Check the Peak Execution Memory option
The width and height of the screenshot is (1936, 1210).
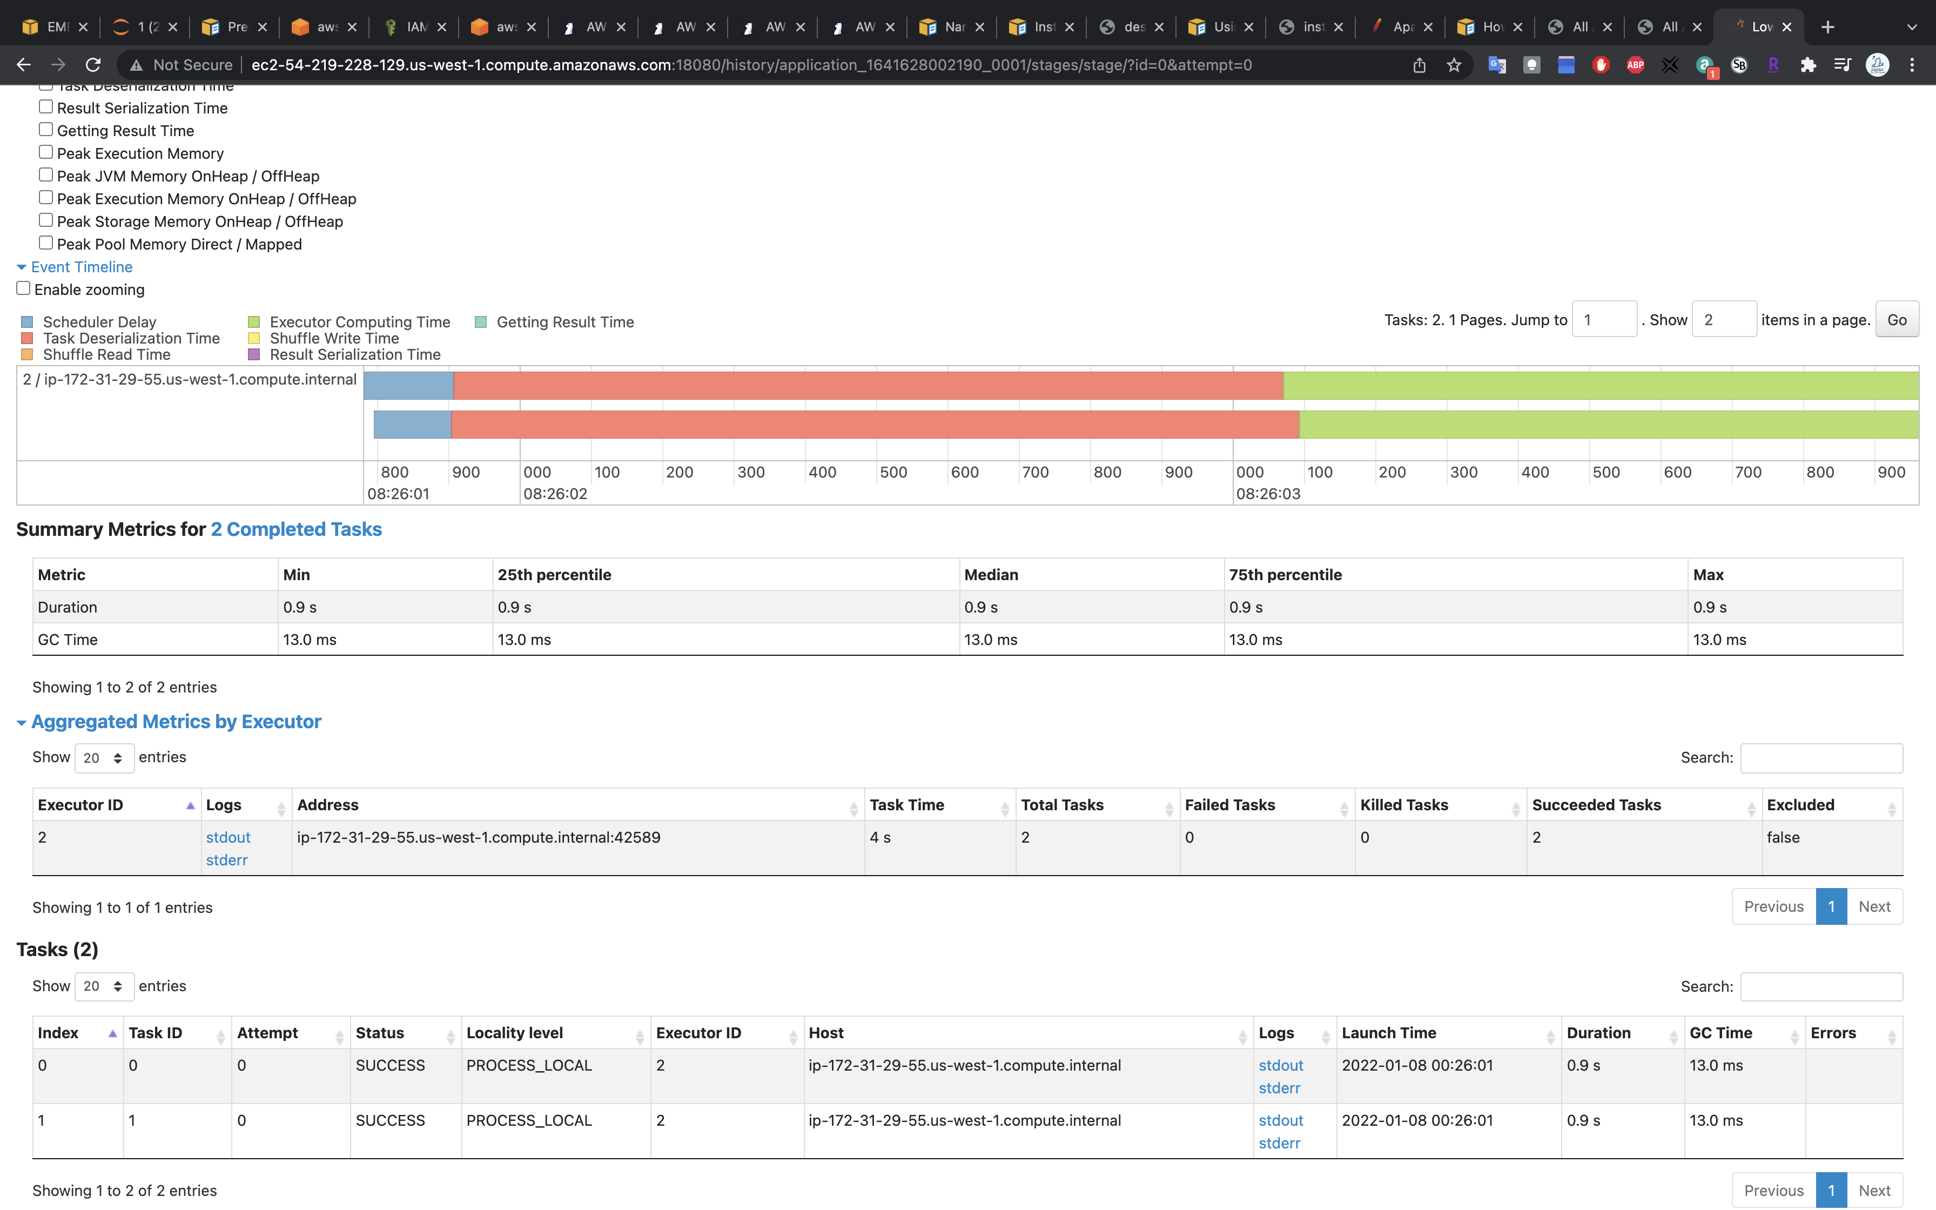[45, 152]
